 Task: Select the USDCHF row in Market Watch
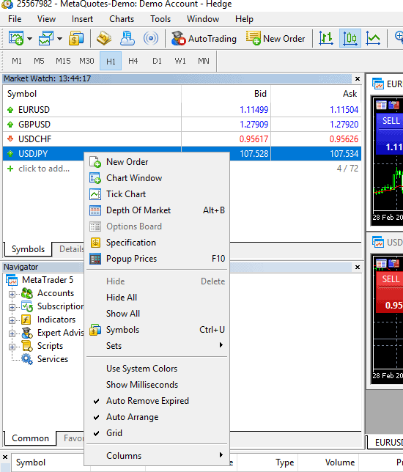[x=182, y=139]
